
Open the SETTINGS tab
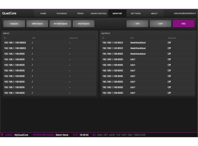click(136, 14)
